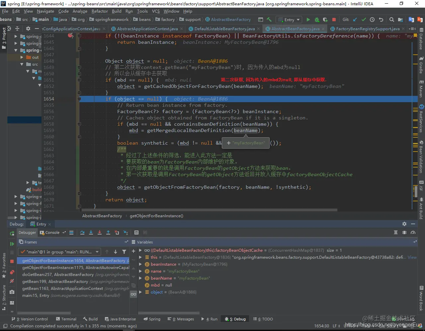Image resolution: width=425 pixels, height=331 pixels.
Task: Open the Entry run configuration dropdown
Action: [x=289, y=20]
